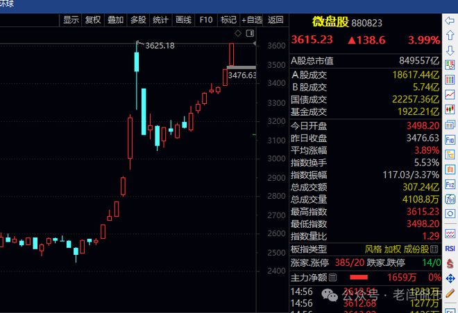Open the RSI indicator icon
458x313 pixels.
coord(450,249)
